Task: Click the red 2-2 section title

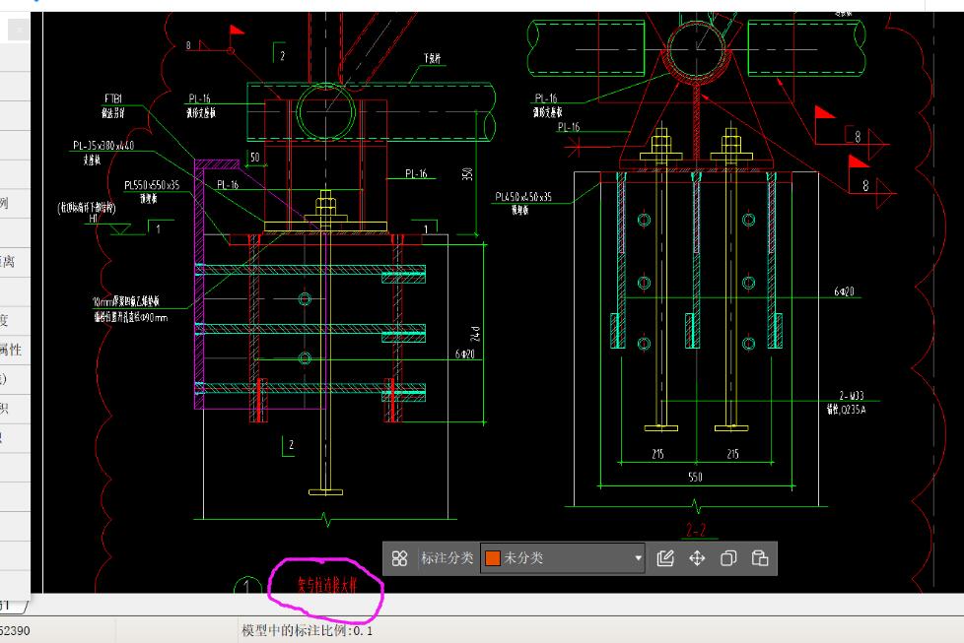Action: pyautogui.click(x=696, y=530)
